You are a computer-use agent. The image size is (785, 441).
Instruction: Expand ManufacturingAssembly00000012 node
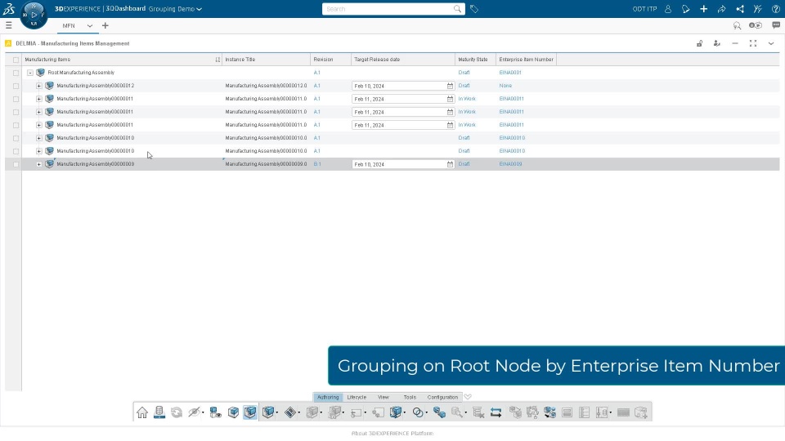pyautogui.click(x=39, y=86)
